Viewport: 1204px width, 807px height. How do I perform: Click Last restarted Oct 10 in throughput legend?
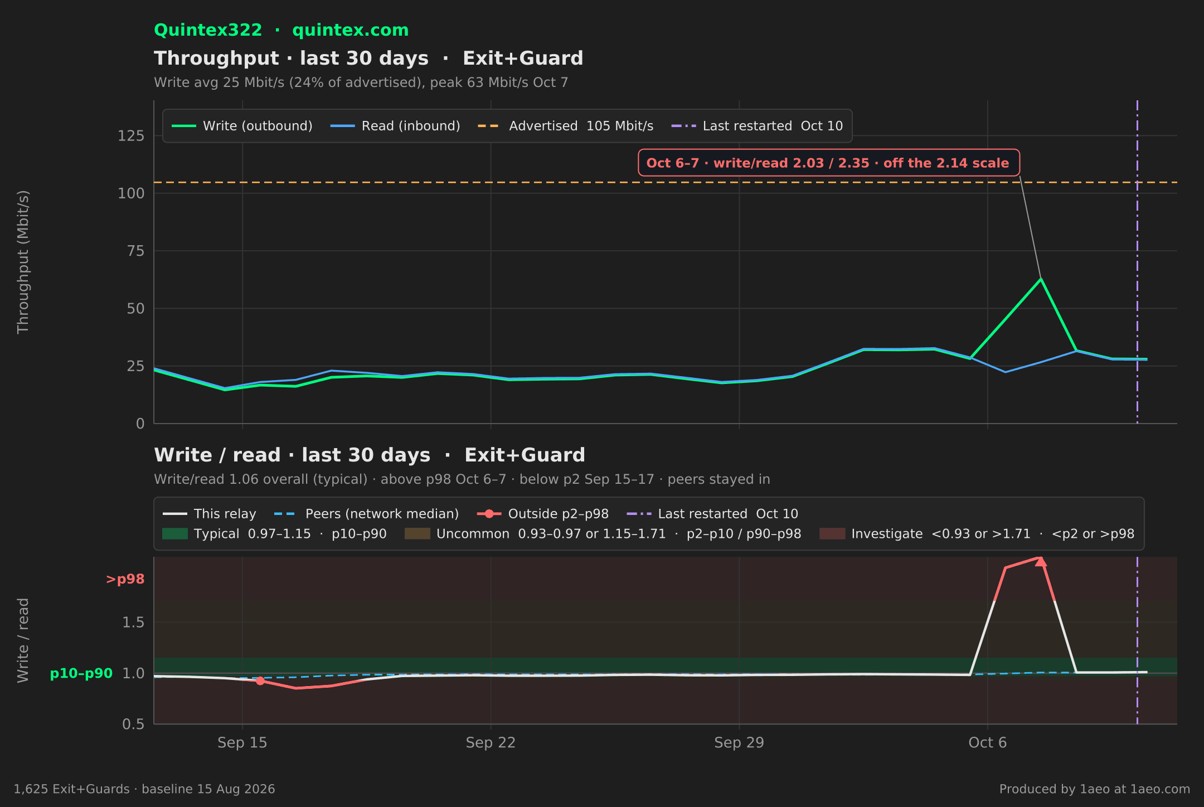pos(758,126)
